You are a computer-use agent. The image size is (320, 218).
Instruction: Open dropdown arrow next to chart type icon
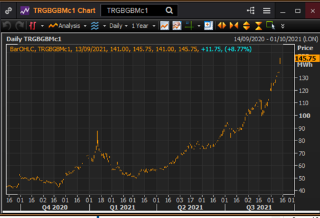(x=43, y=26)
